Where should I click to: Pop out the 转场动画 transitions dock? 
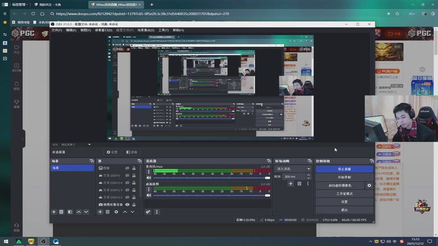309,161
